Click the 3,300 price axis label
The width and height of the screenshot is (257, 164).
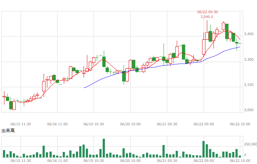coord(249,59)
